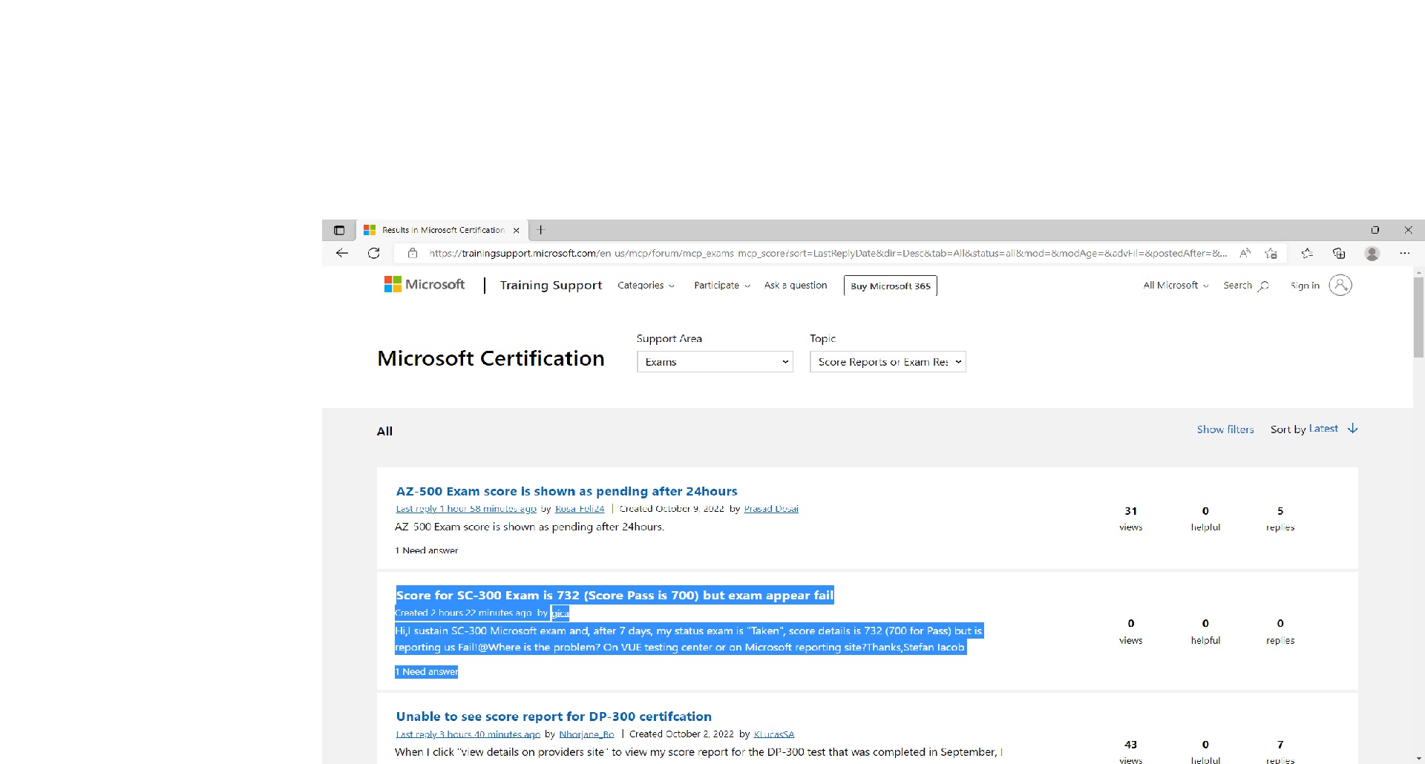Click the Buy Microsoft 365 button
Image resolution: width=1425 pixels, height=764 pixels.
point(891,286)
